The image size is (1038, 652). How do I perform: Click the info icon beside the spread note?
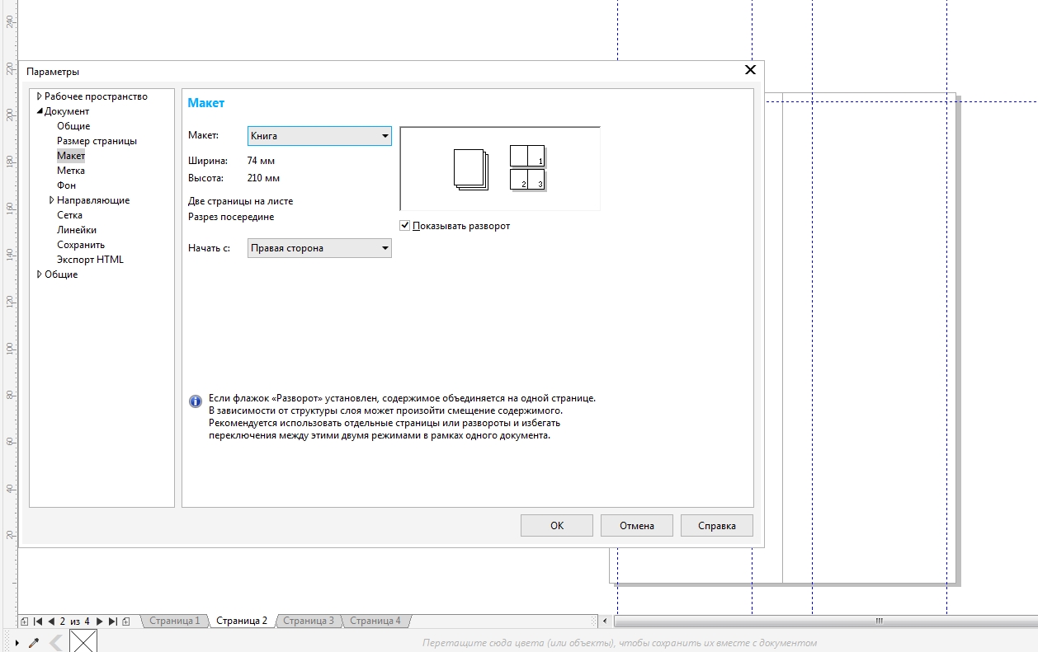(x=196, y=401)
